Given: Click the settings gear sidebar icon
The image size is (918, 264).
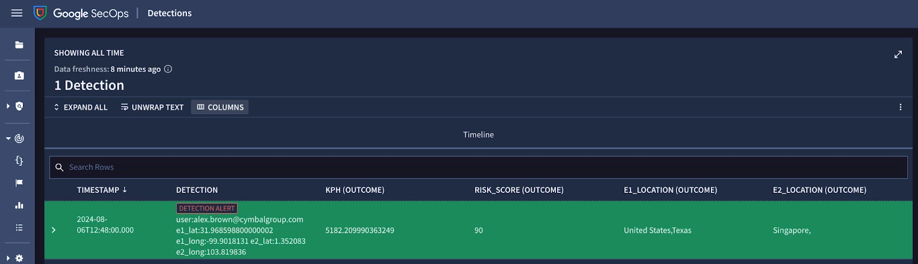Looking at the screenshot, I should click(19, 258).
